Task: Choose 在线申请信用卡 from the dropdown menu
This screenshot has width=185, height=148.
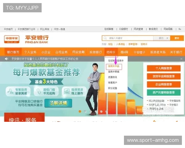Action: tap(116, 61)
